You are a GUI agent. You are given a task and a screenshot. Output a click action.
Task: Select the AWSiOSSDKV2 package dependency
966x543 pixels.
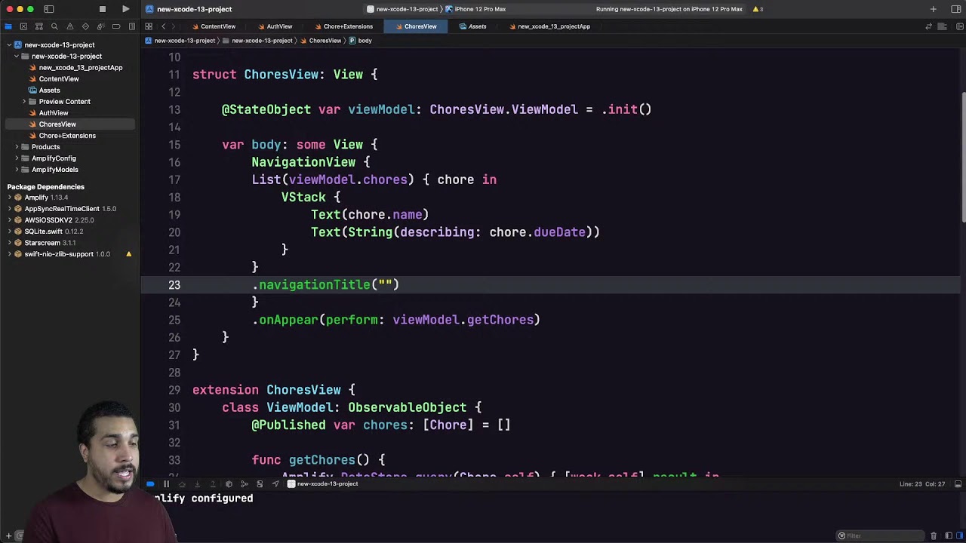coord(54,220)
